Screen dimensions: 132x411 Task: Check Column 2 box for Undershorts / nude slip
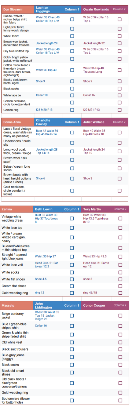119,143
